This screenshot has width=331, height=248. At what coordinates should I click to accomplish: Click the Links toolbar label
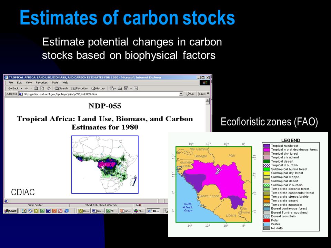point(202,94)
